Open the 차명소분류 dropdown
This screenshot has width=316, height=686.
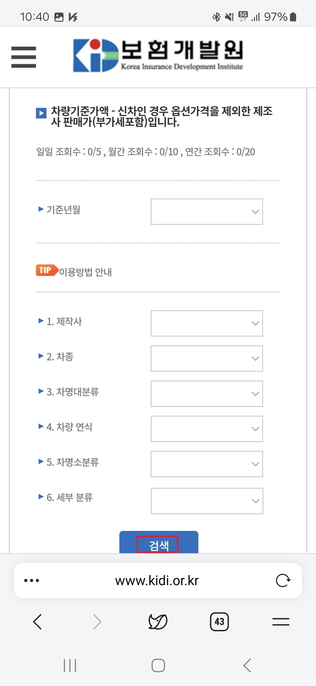[x=207, y=464]
